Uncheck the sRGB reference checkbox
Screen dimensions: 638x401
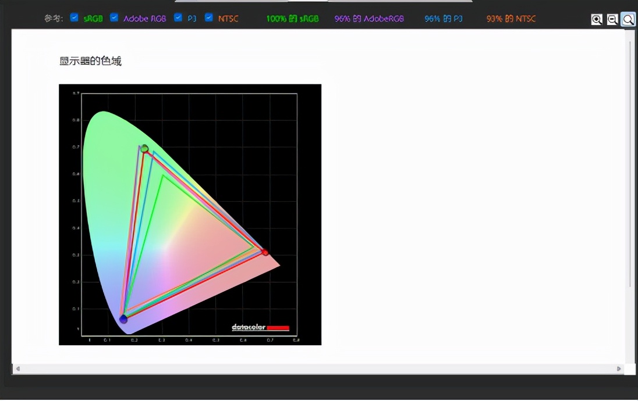(74, 18)
